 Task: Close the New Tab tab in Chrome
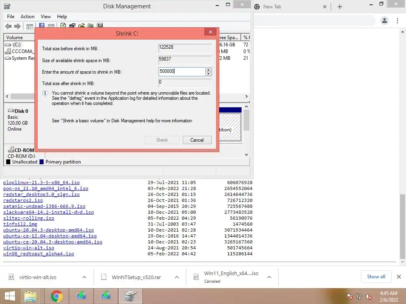pos(324,7)
